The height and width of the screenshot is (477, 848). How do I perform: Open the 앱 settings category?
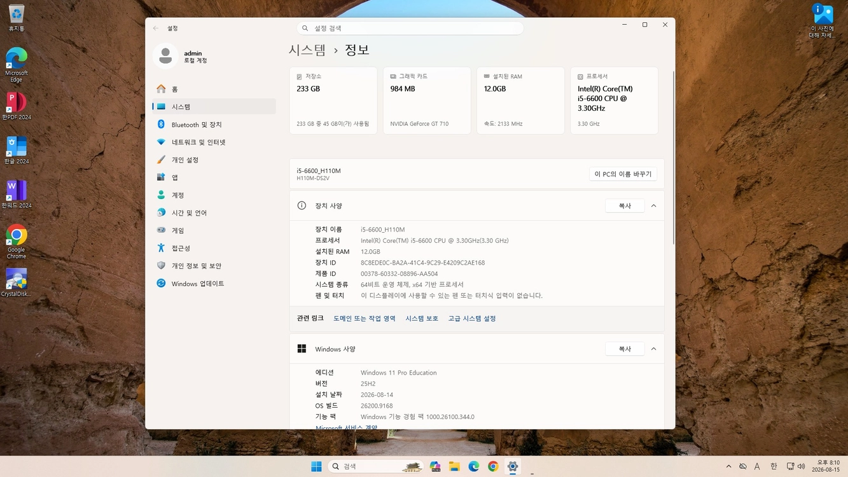click(214, 177)
